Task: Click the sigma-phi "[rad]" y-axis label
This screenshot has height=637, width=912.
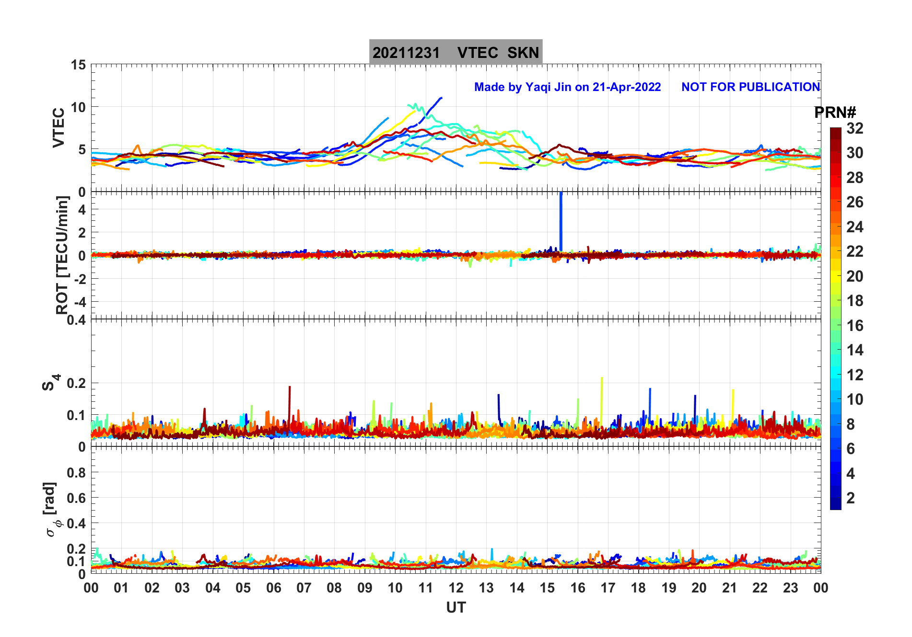Action: tap(50, 510)
